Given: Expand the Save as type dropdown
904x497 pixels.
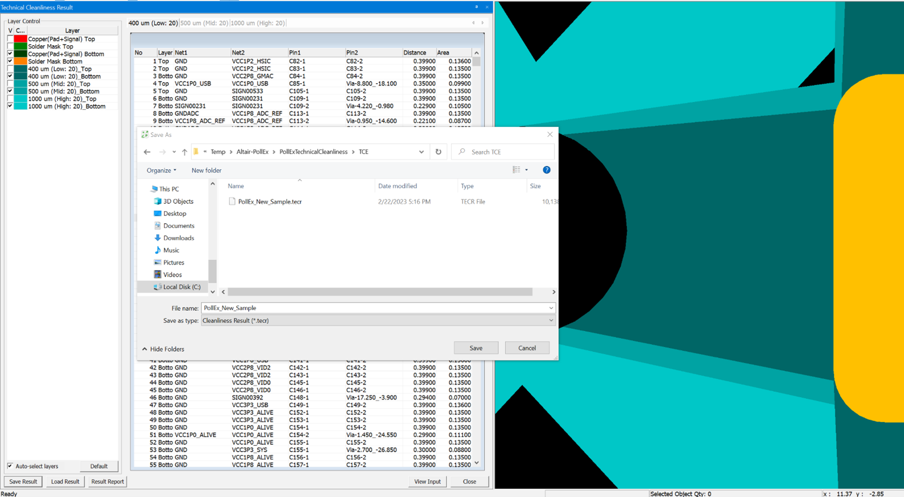Looking at the screenshot, I should point(550,321).
